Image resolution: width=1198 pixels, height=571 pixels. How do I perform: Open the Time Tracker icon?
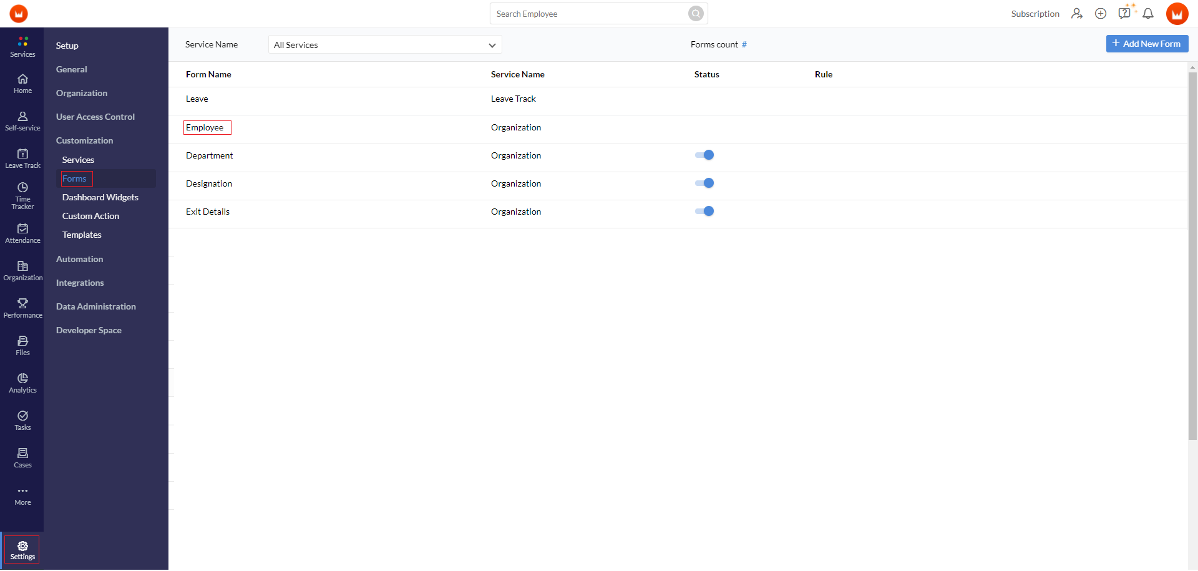point(22,194)
